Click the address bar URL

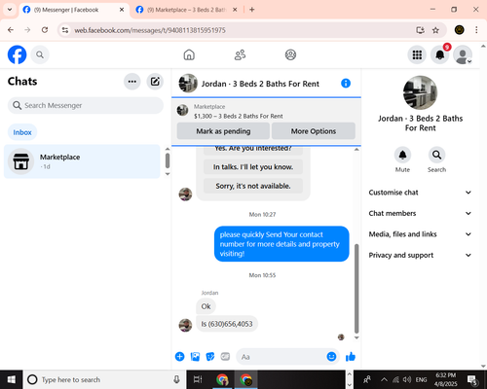tap(150, 30)
